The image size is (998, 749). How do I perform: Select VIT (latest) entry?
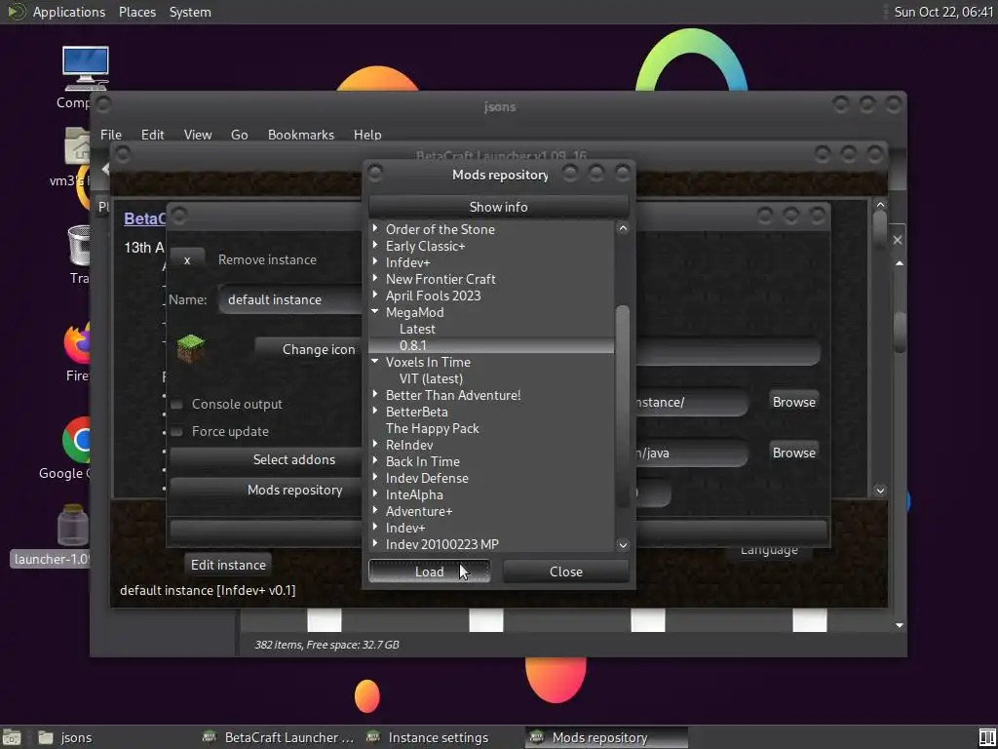(431, 378)
